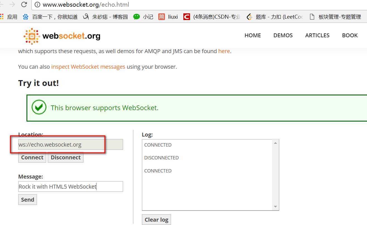The image size is (367, 225).
Task: Open 'inspect WebSocket messages' link
Action: point(88,67)
